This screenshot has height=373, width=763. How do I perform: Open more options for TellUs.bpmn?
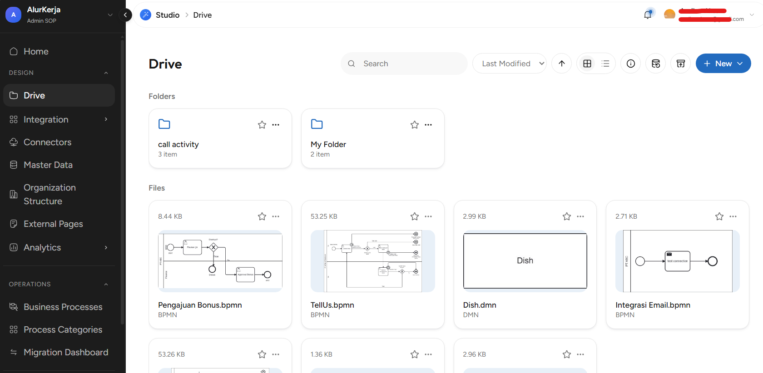pyautogui.click(x=428, y=216)
